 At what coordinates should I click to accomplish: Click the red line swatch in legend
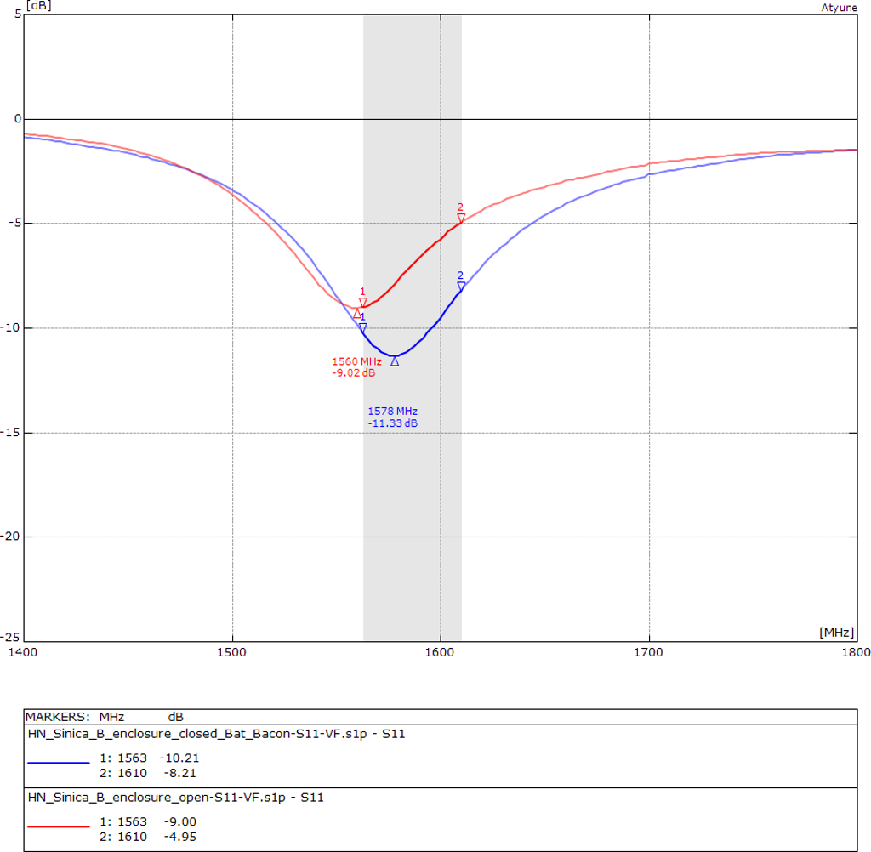click(x=58, y=826)
